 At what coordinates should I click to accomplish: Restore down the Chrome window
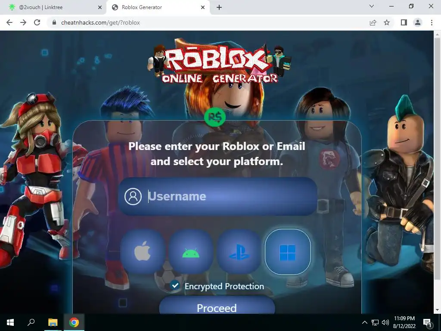click(x=411, y=6)
